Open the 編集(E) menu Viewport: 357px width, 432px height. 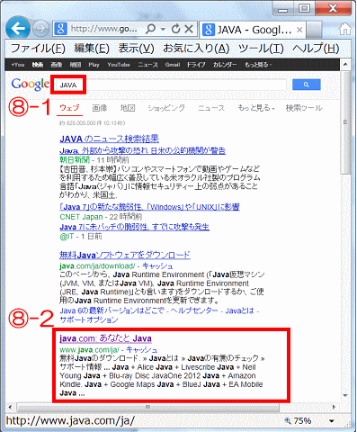(92, 49)
